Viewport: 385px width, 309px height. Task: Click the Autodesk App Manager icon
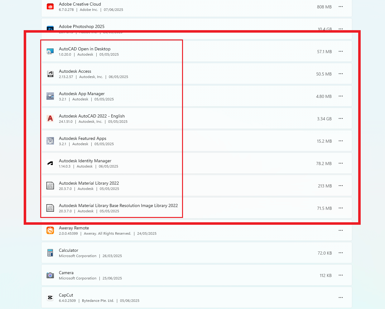[50, 96]
